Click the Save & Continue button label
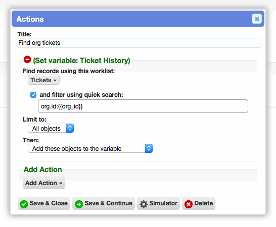The width and height of the screenshot is (276, 227). 108,203
